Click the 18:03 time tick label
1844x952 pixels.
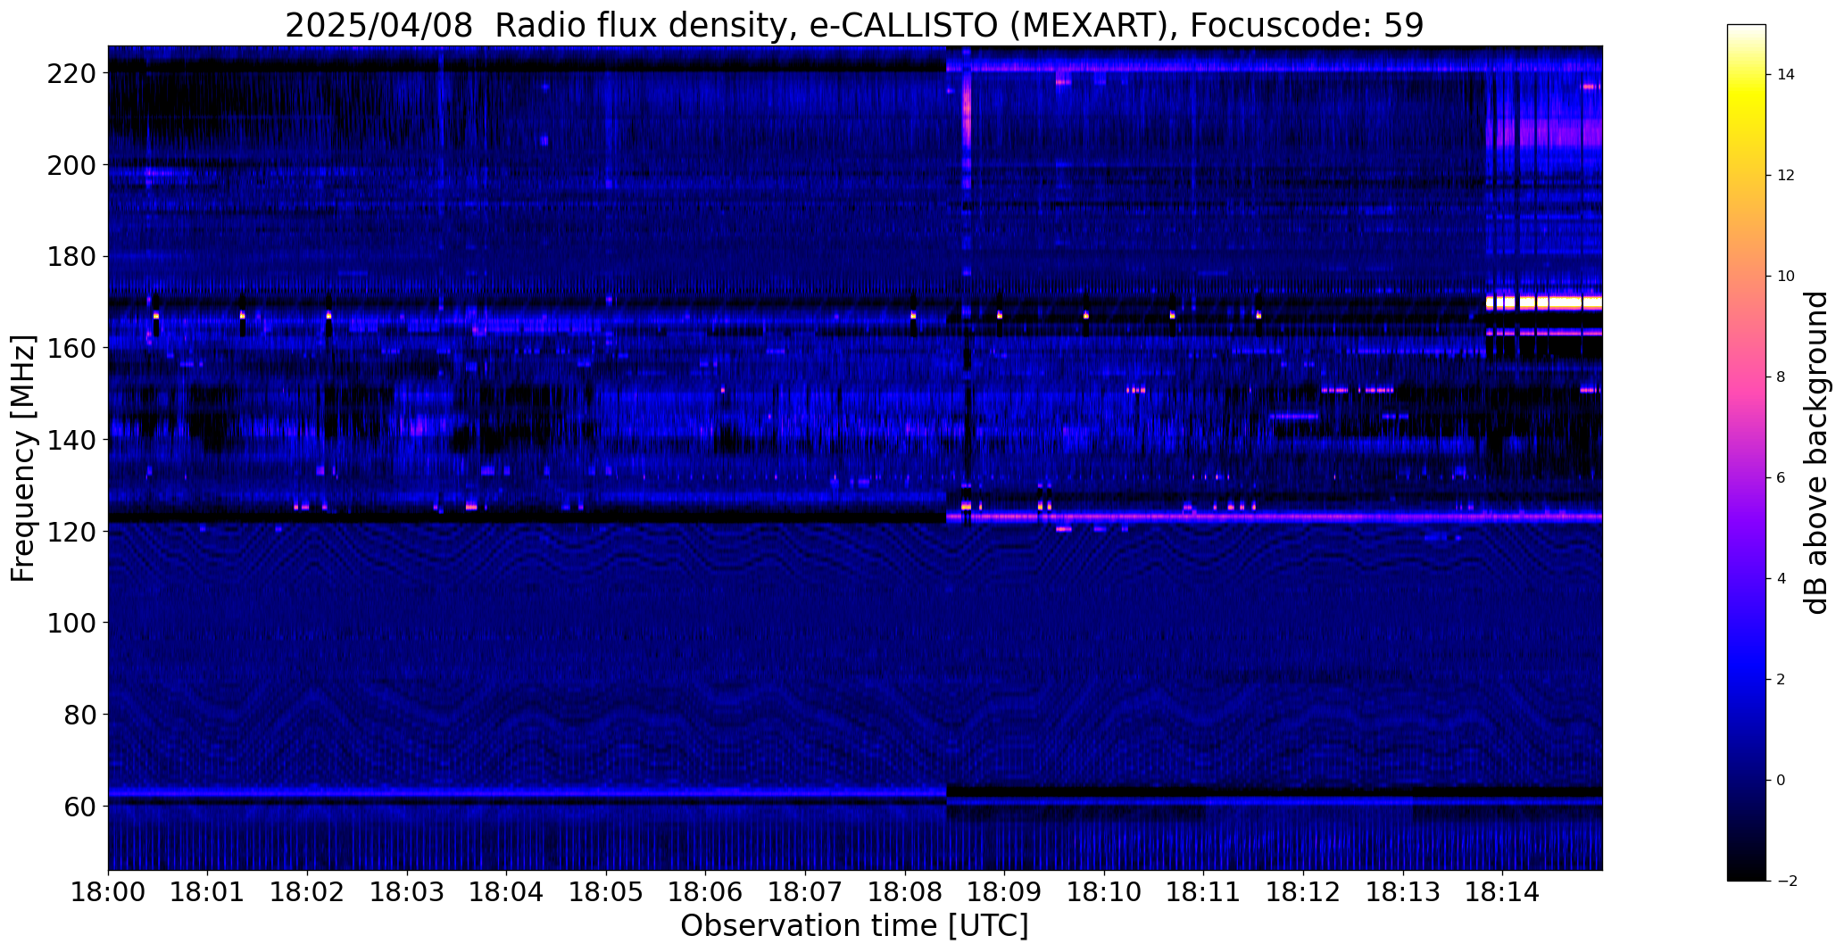click(407, 891)
